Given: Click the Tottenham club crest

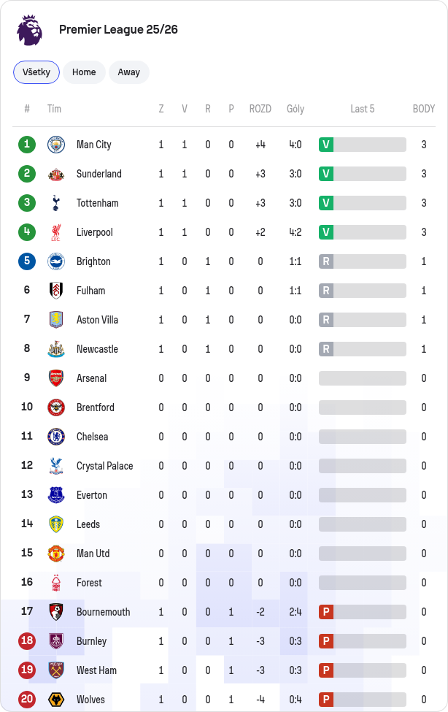Looking at the screenshot, I should click(56, 203).
